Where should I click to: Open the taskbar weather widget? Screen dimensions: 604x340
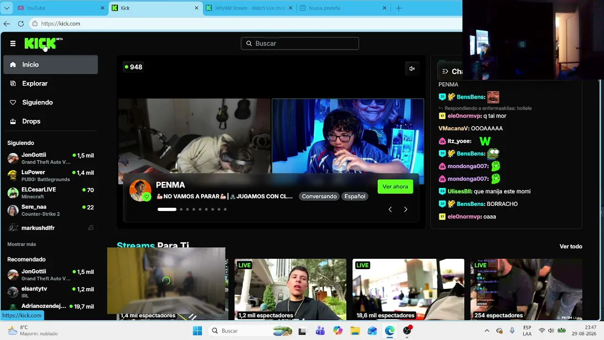[32, 331]
